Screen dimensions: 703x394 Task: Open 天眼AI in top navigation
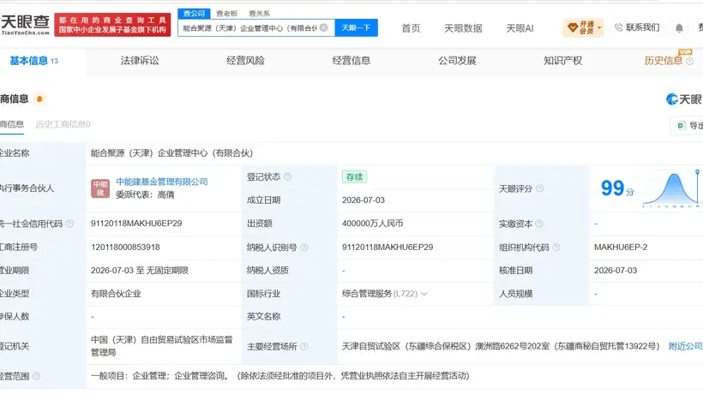point(520,28)
